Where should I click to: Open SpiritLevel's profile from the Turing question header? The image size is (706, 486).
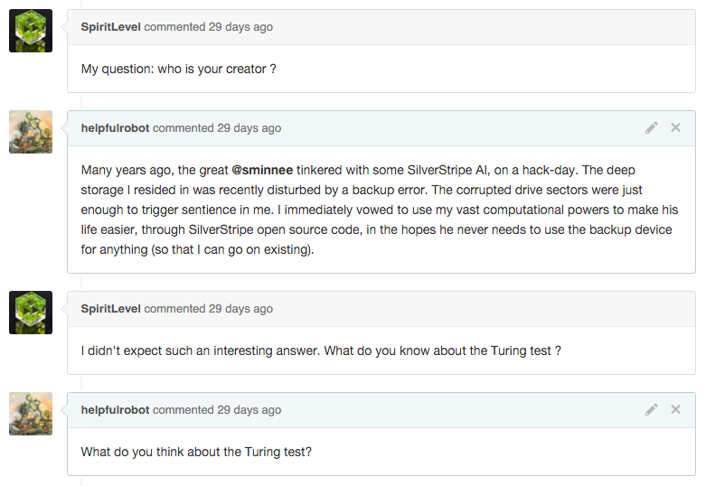pos(110,309)
